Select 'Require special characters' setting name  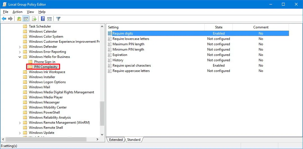point(132,66)
